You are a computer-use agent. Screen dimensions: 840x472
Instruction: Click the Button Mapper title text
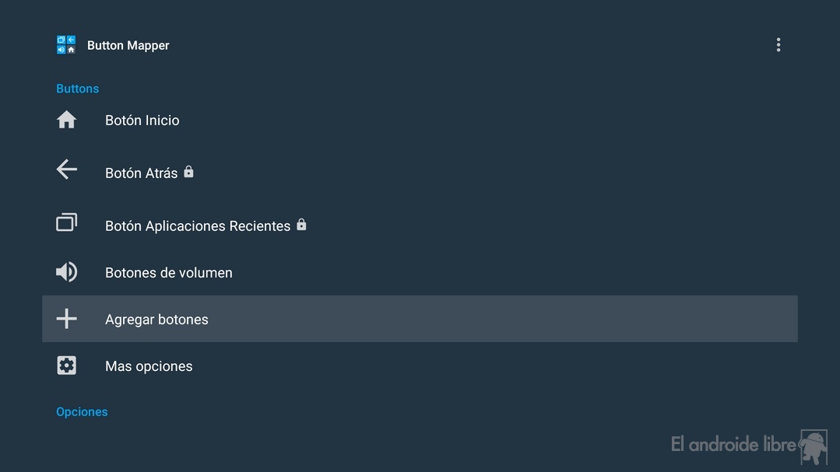pos(128,45)
